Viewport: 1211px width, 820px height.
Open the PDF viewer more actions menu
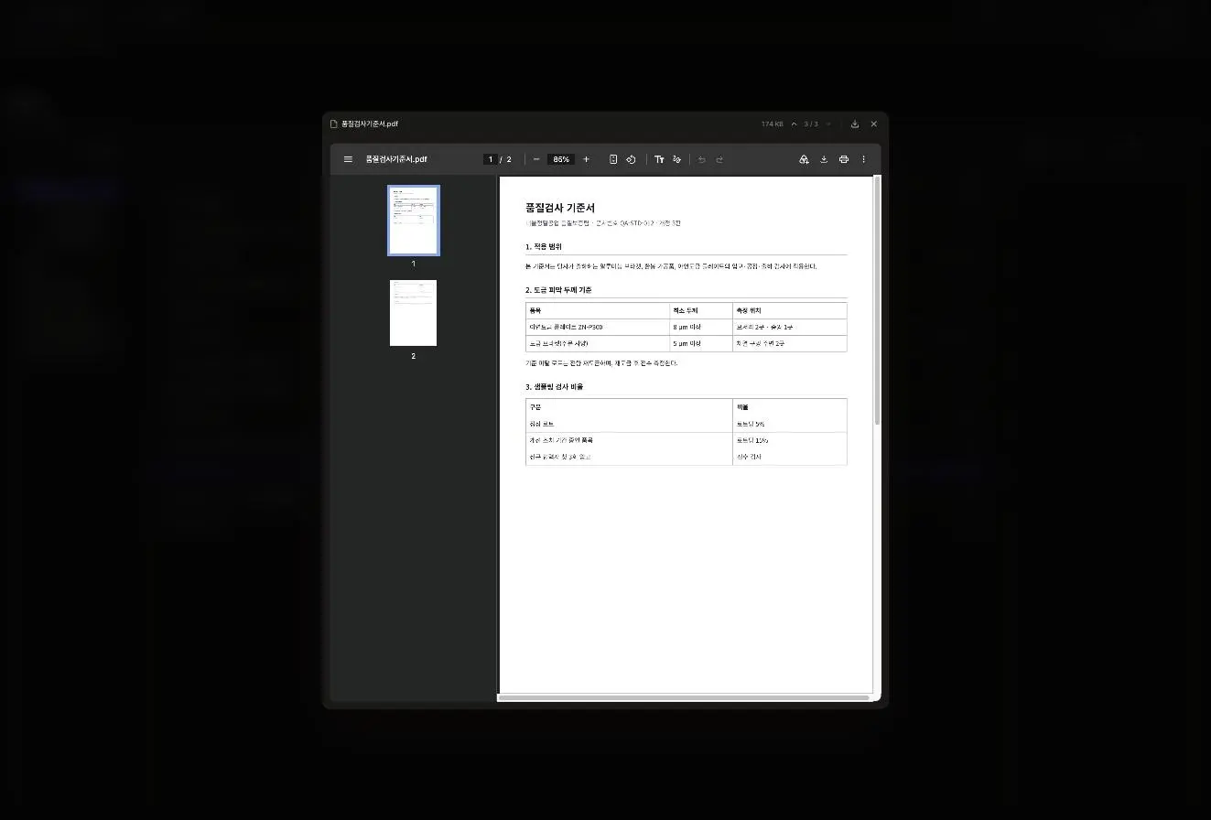[x=863, y=159]
